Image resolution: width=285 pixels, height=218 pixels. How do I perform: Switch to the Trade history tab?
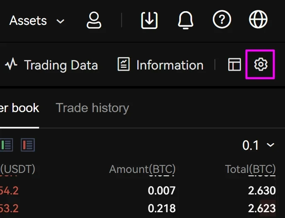click(92, 108)
